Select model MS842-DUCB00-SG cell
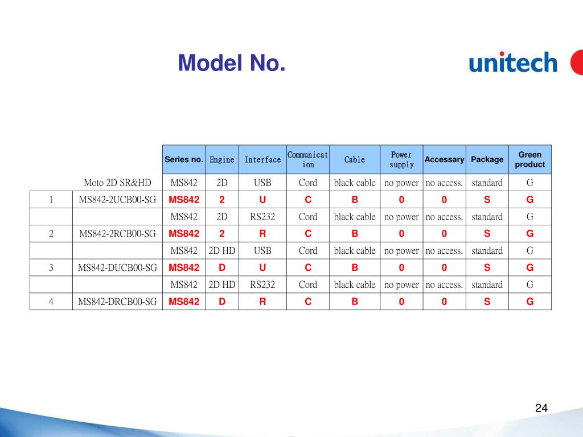This screenshot has width=583, height=437. (x=117, y=267)
